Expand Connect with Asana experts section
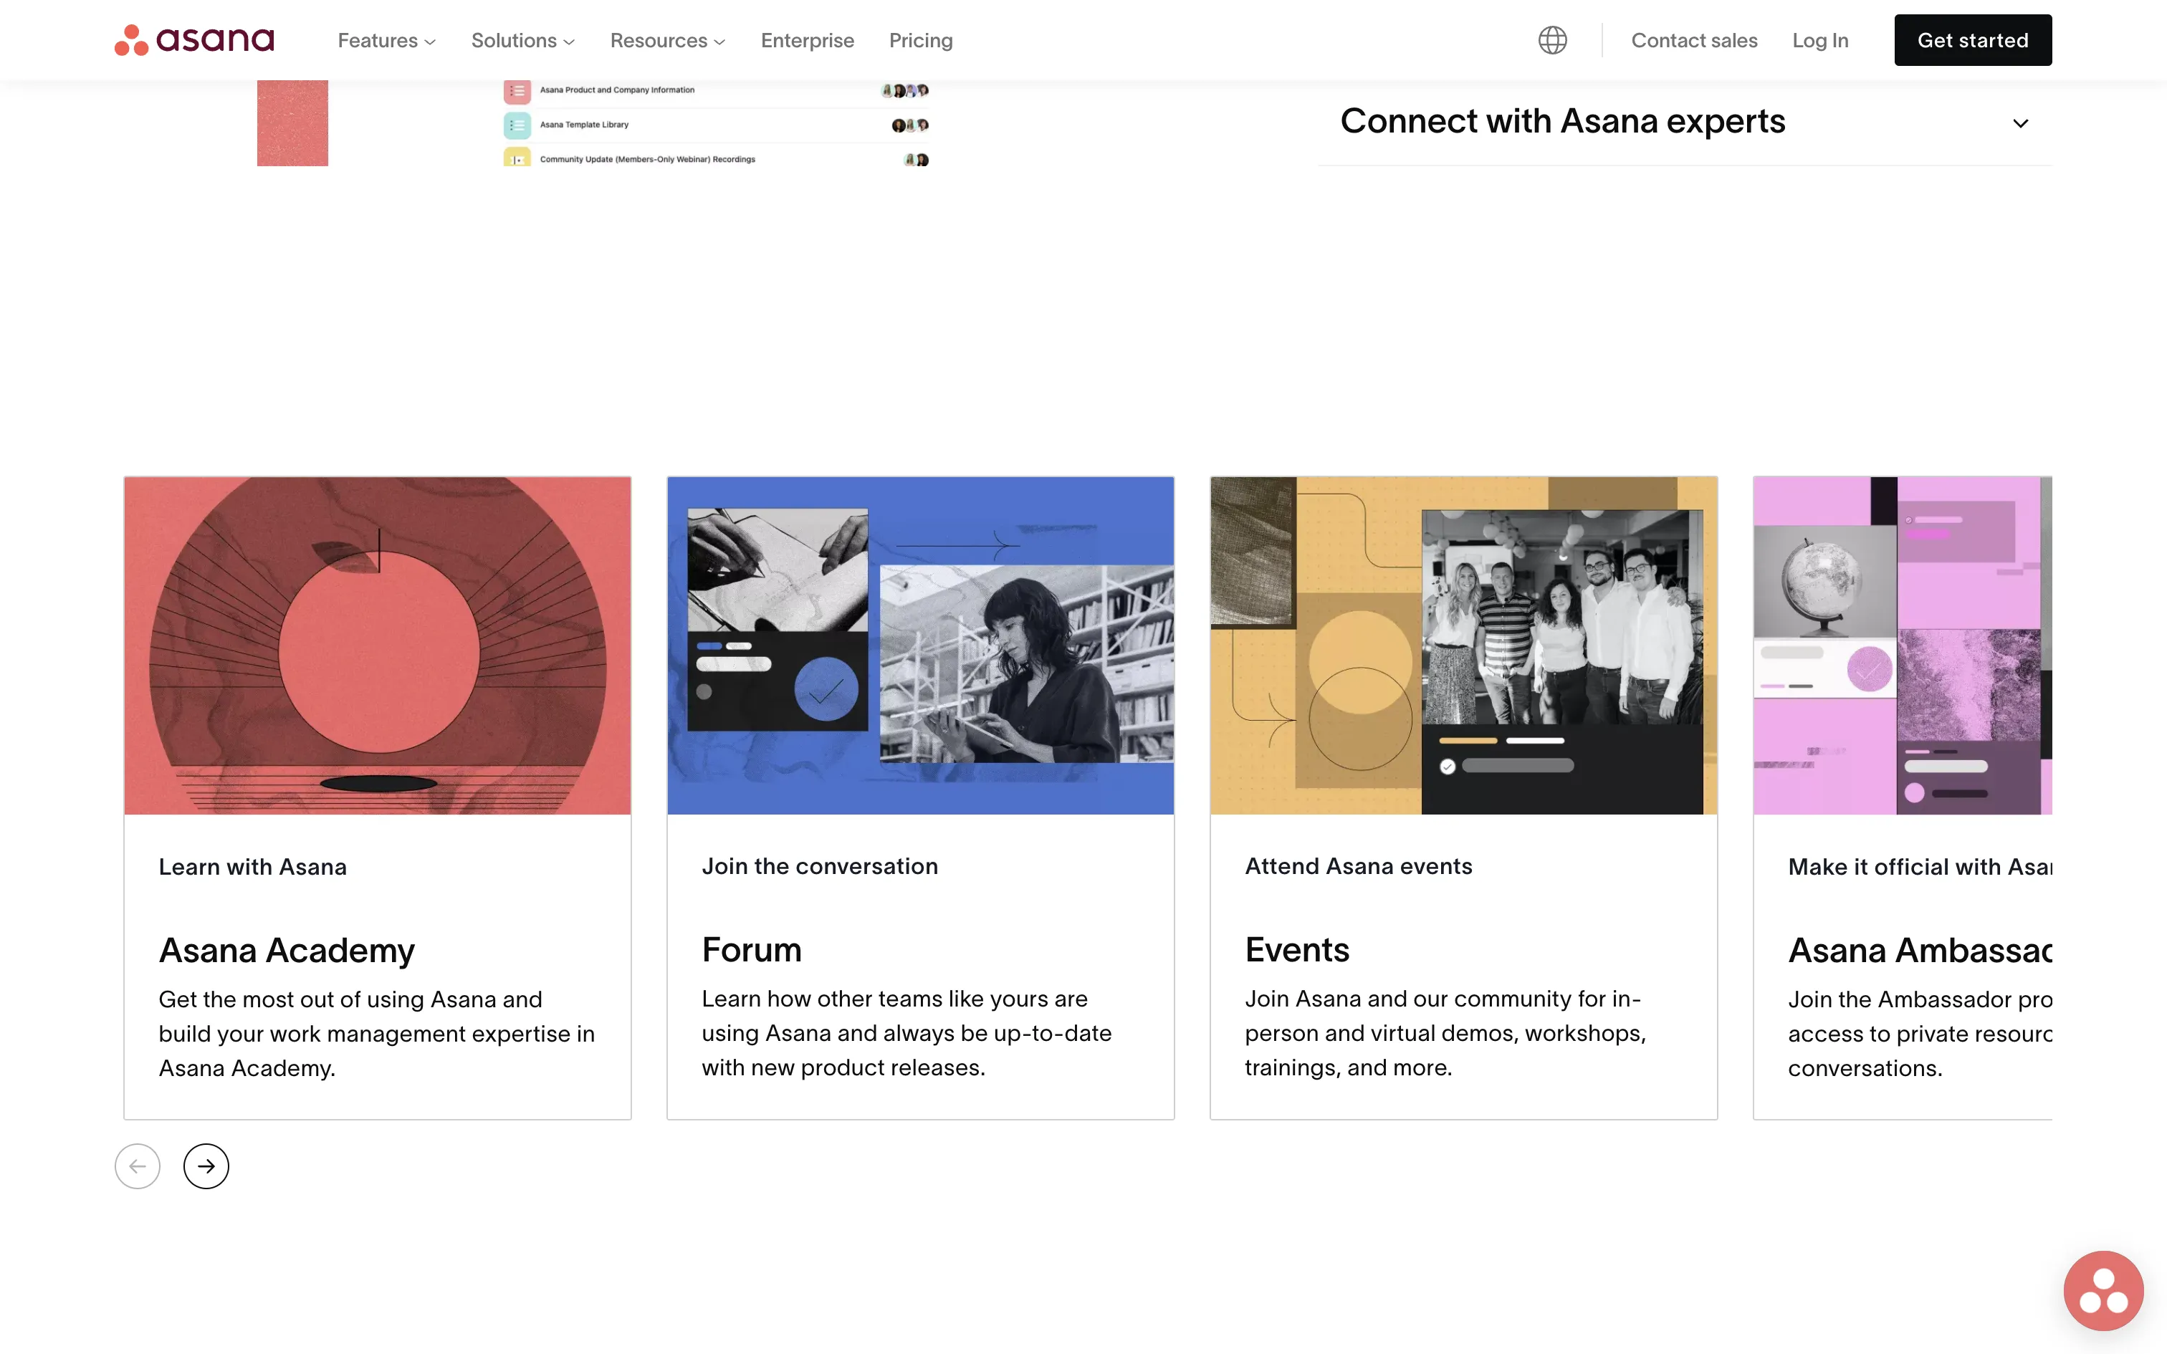The image size is (2167, 1354). click(2020, 123)
